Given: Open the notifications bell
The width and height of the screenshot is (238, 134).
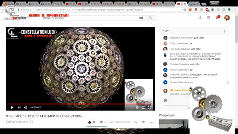Looking at the screenshot, I should pyautogui.click(x=217, y=18).
